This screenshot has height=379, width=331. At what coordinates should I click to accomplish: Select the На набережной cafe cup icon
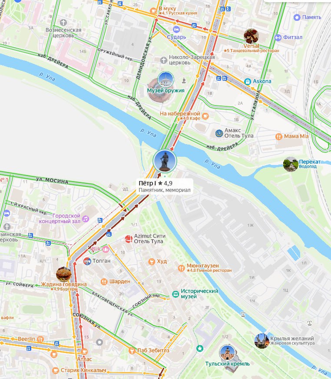pyautogui.click(x=205, y=116)
